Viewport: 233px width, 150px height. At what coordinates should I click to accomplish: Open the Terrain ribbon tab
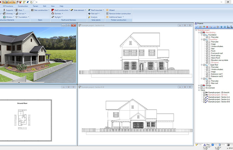click(35, 6)
